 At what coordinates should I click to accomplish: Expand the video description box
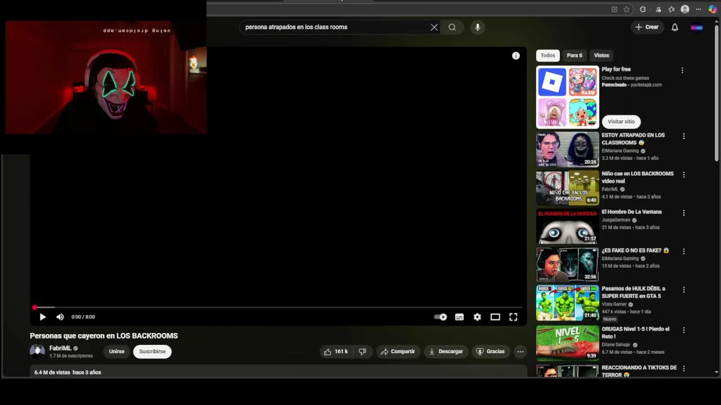pyautogui.click(x=278, y=371)
